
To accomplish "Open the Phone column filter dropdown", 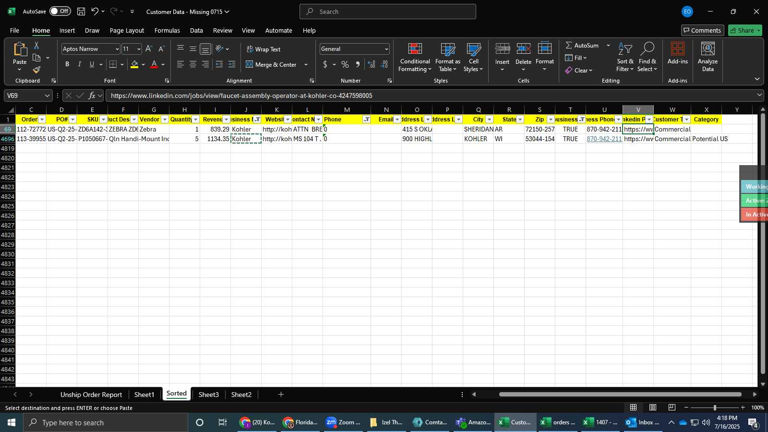I will click(x=366, y=120).
